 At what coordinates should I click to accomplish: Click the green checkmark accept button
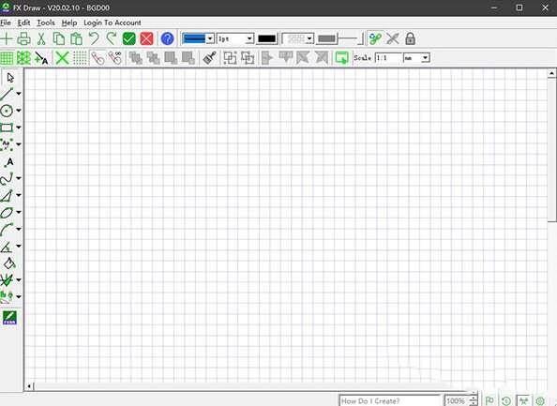129,38
